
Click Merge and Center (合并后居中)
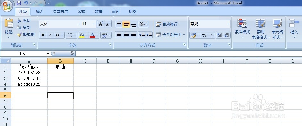click(x=169, y=35)
